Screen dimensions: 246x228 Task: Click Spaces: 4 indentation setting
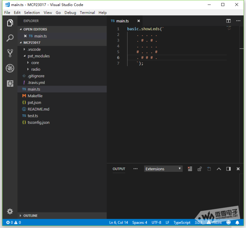(x=140, y=223)
